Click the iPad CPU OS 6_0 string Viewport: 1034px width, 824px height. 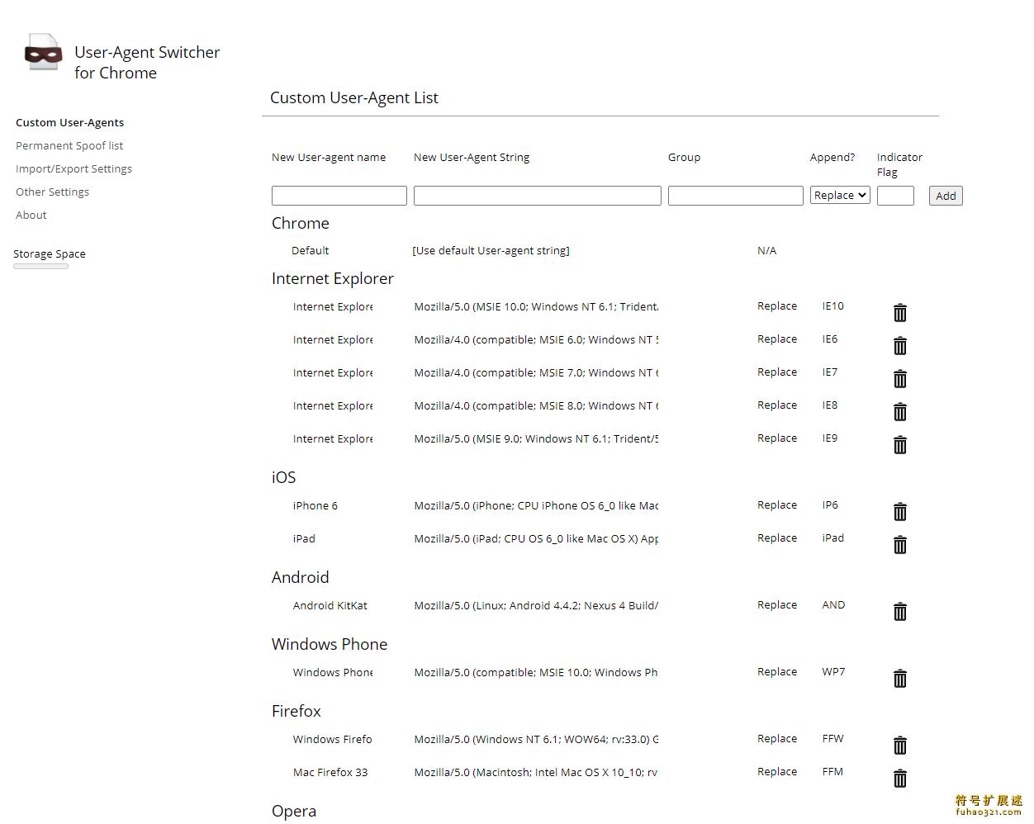pyautogui.click(x=536, y=538)
